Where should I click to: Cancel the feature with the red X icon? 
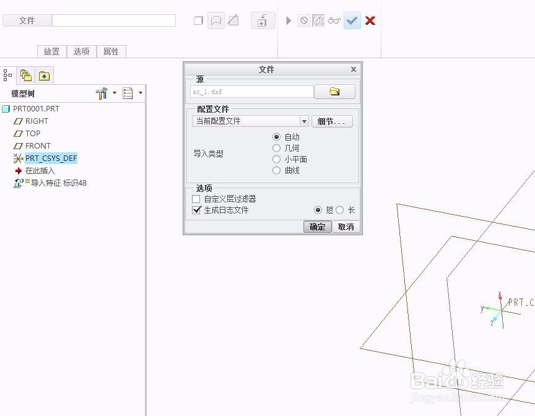tap(370, 20)
